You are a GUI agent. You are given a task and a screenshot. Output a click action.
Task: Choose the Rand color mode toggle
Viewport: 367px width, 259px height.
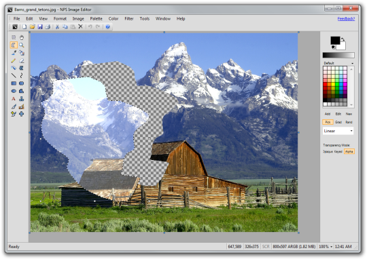pos(349,122)
